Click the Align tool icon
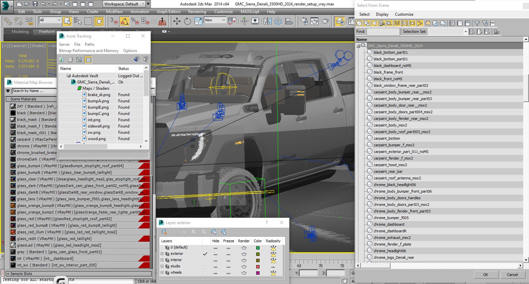The width and height of the screenshot is (529, 284). 289,21
